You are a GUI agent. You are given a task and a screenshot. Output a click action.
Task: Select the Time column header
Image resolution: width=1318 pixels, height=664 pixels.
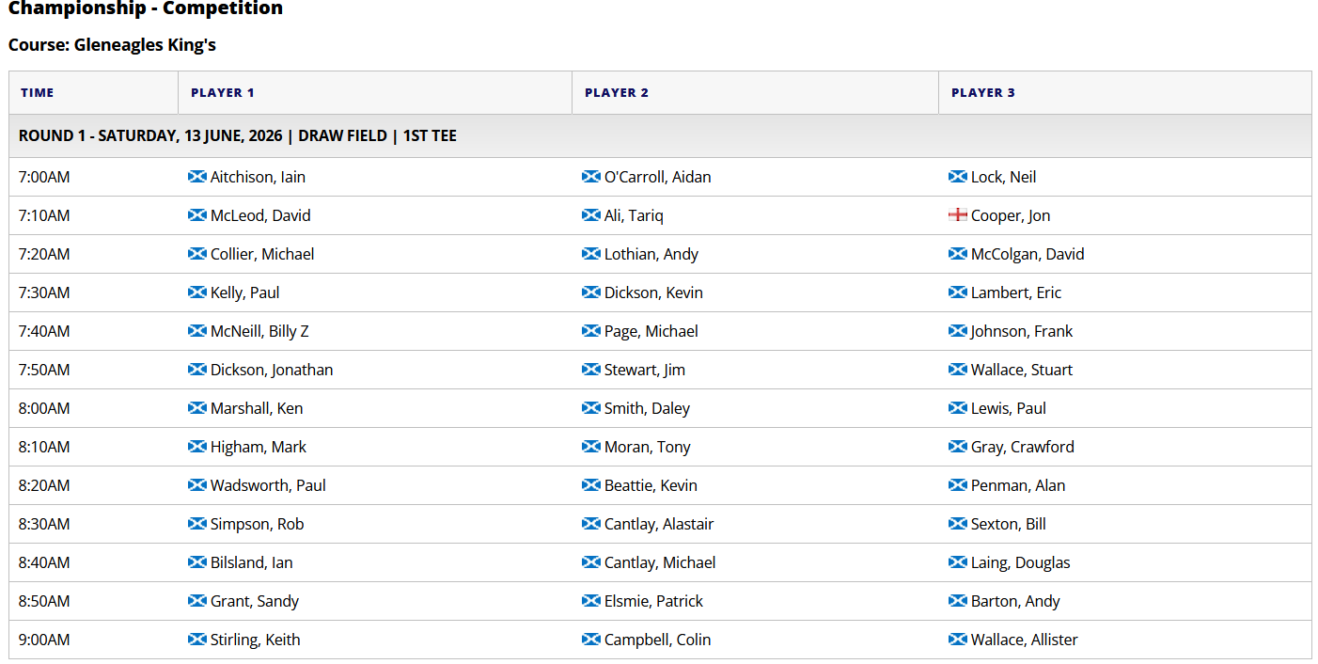38,92
